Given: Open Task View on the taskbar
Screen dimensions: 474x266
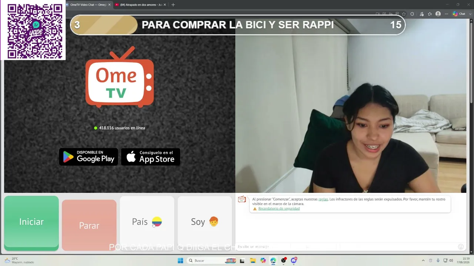Looking at the screenshot, I should click(x=242, y=260).
